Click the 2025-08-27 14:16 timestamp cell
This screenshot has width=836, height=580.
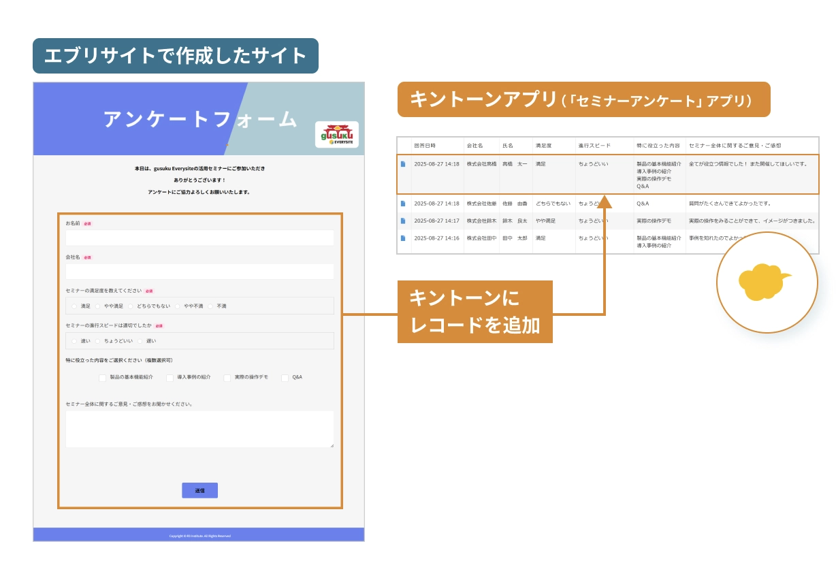[436, 238]
